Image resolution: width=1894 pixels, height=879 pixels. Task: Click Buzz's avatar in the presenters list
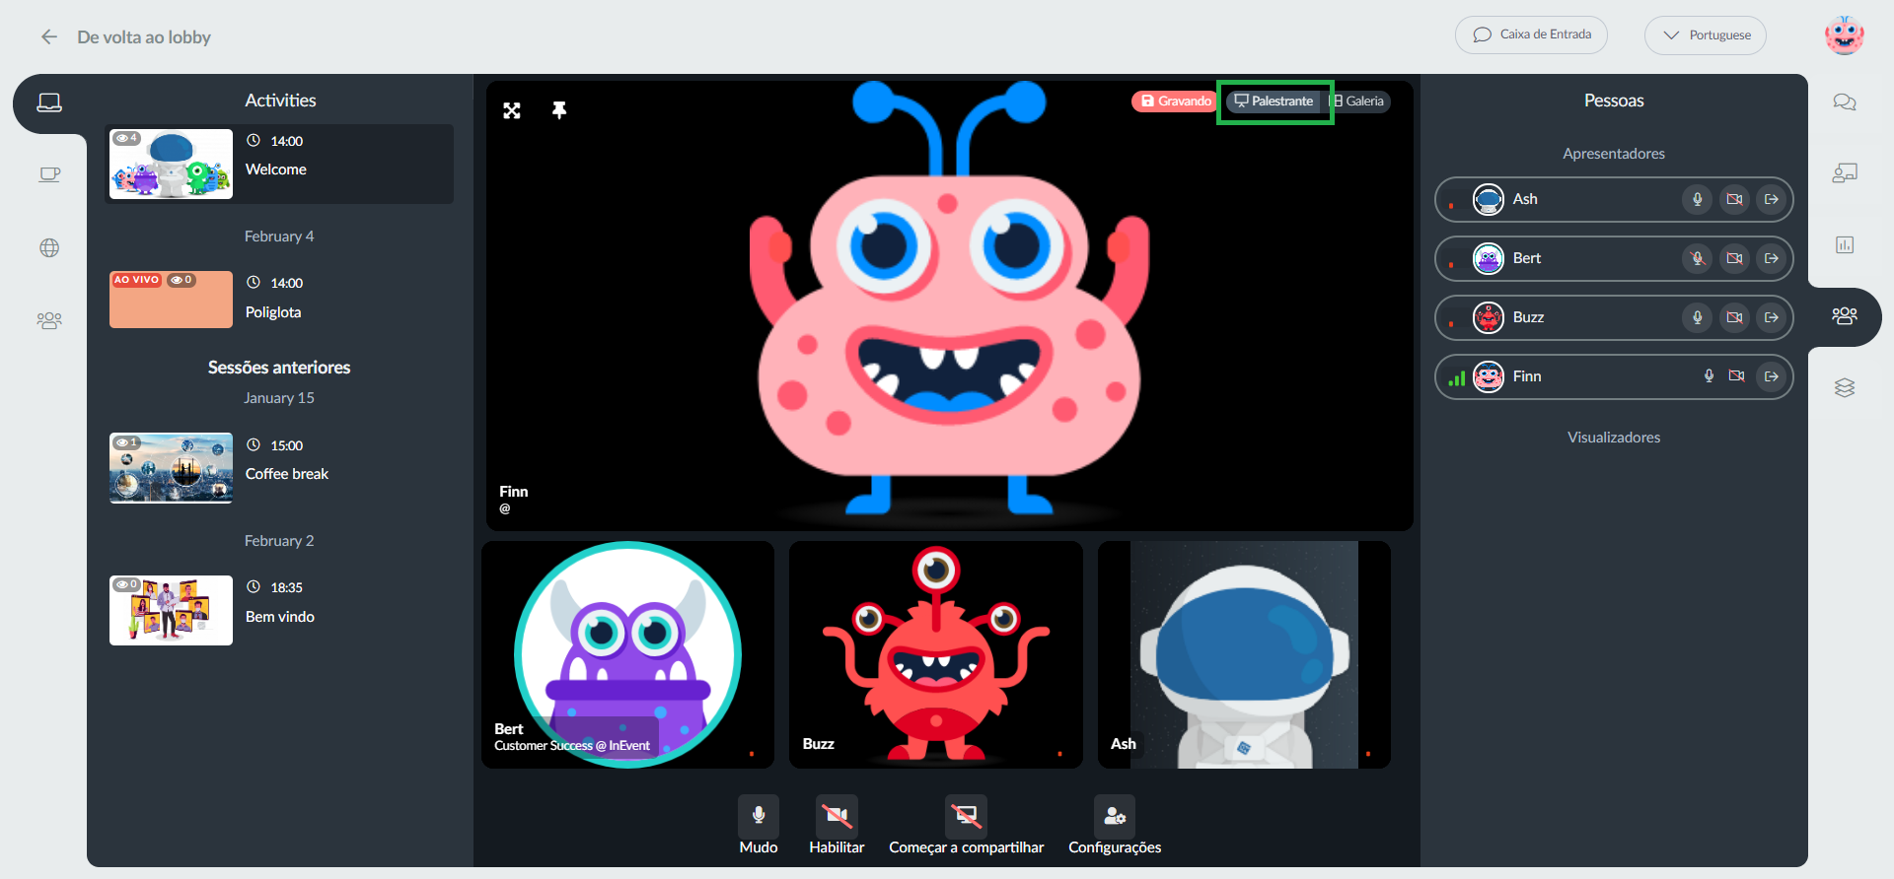click(1489, 317)
